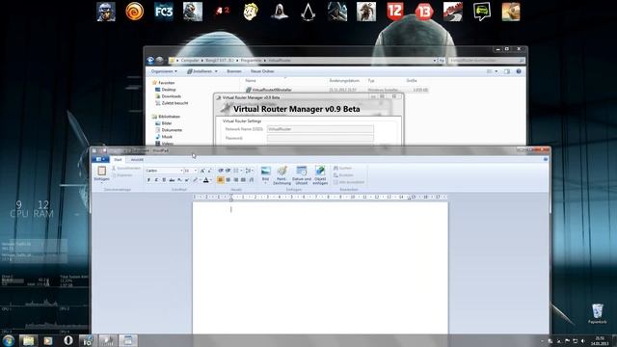Select the Start ribbon tab
The image size is (617, 347).
point(118,160)
